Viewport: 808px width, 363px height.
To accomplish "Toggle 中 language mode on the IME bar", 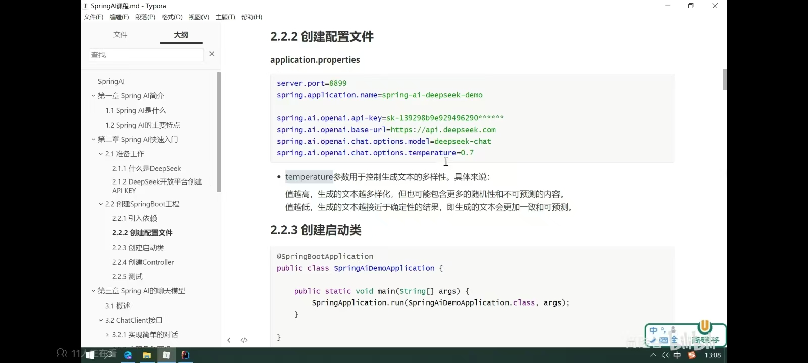I will 653,330.
